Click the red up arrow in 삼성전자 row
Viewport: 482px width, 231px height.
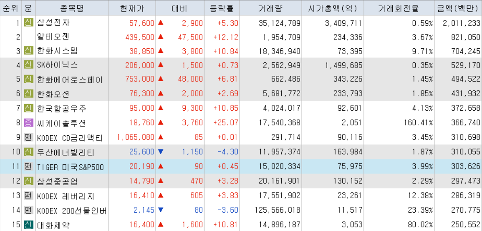point(161,22)
